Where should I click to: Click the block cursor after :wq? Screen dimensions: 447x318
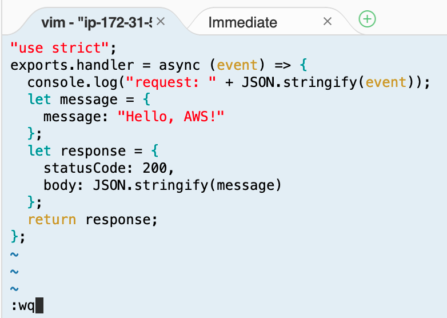pyautogui.click(x=39, y=305)
